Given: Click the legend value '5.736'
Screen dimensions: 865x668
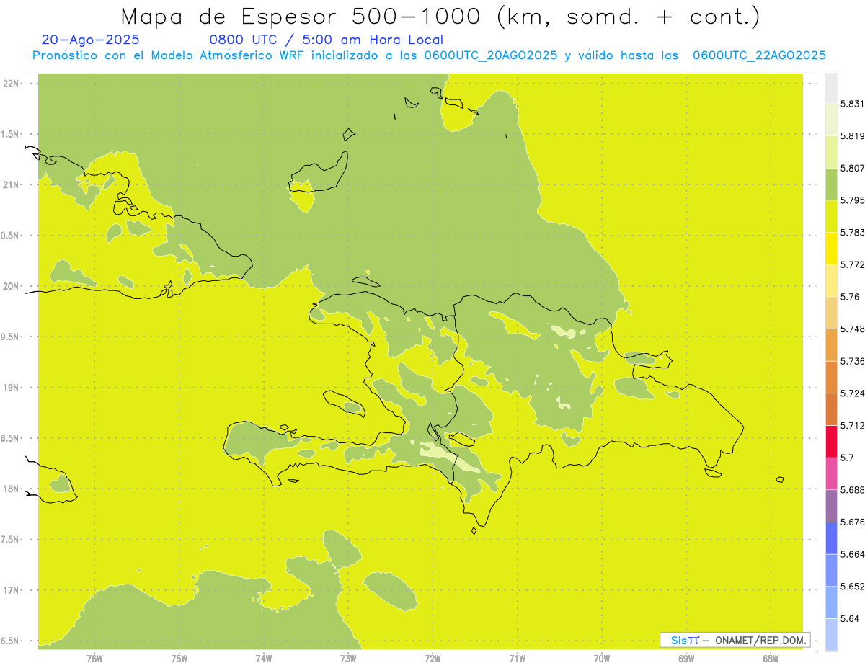Looking at the screenshot, I should click(x=852, y=361).
